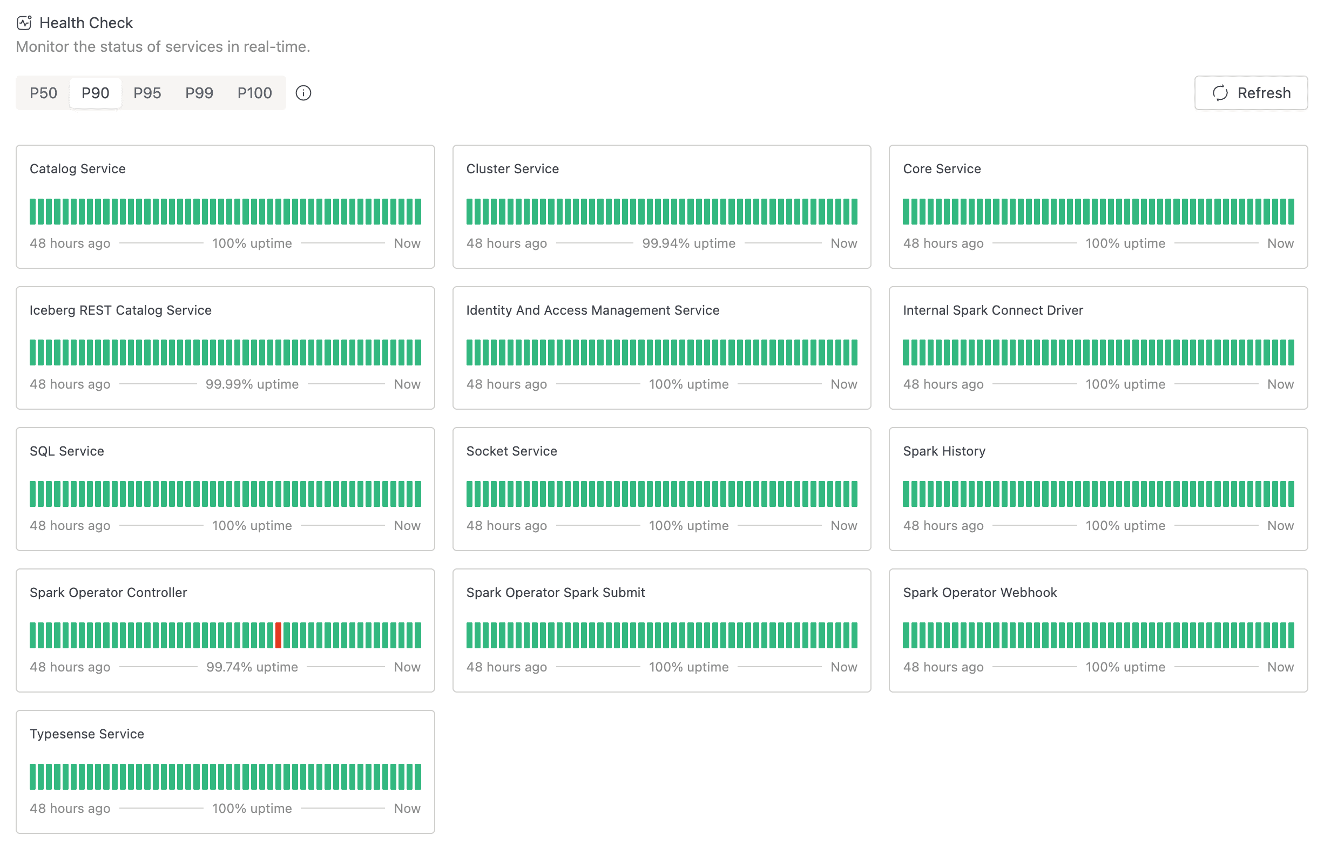Screen dimensions: 1324x868
Task: Click the circular refresh arrow icon
Action: click(1219, 93)
